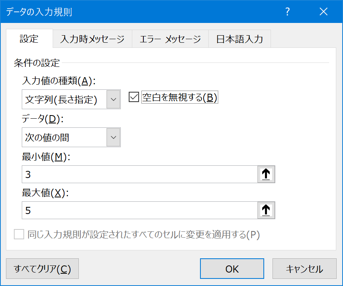
Task: Check 同じ入力規則が設定されたすべてのセルに変更を適用する
Action: [x=19, y=234]
